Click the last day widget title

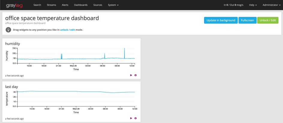click(x=11, y=87)
